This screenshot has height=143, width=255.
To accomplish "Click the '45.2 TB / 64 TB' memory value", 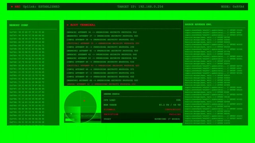I will (170, 105).
